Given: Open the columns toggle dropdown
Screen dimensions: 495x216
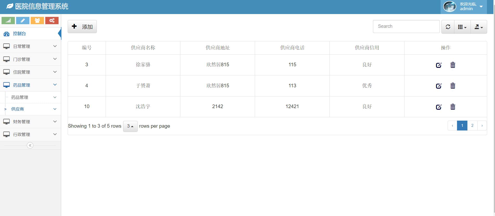Looking at the screenshot, I should 462,27.
